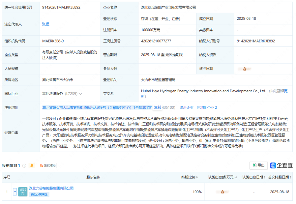Viewport: 296px width, 204px height.
Task: Click the 导出 Excel export button
Action: tap(258, 165)
